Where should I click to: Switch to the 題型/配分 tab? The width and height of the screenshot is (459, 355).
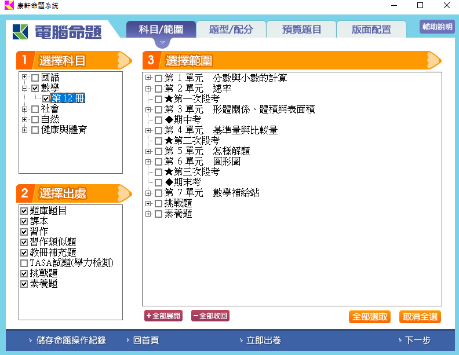pyautogui.click(x=231, y=30)
